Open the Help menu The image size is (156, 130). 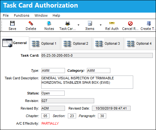point(56,15)
